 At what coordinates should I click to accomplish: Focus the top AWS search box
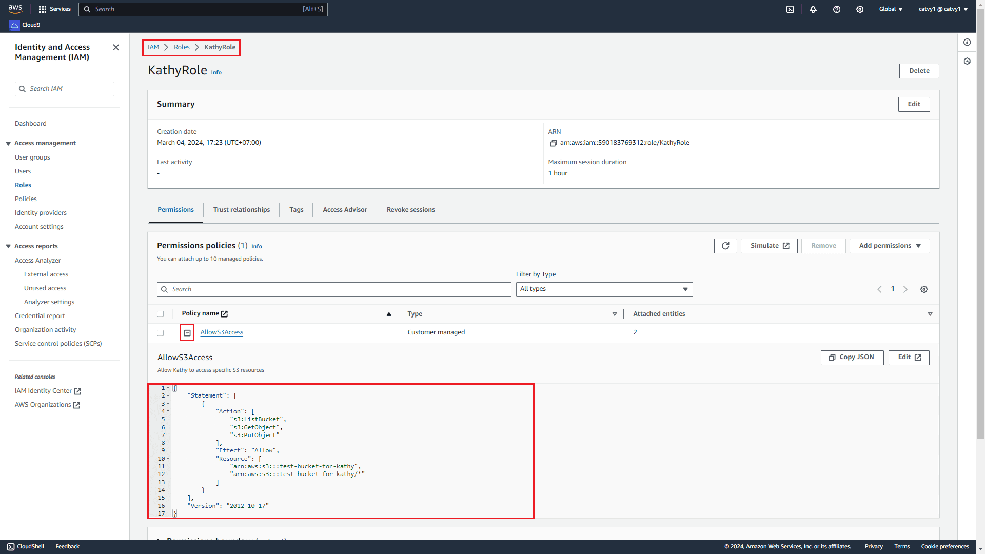pos(203,9)
